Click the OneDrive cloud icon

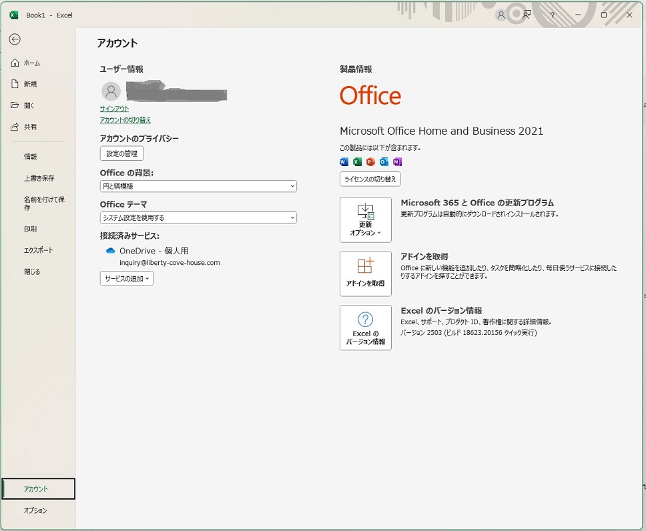[x=110, y=250]
